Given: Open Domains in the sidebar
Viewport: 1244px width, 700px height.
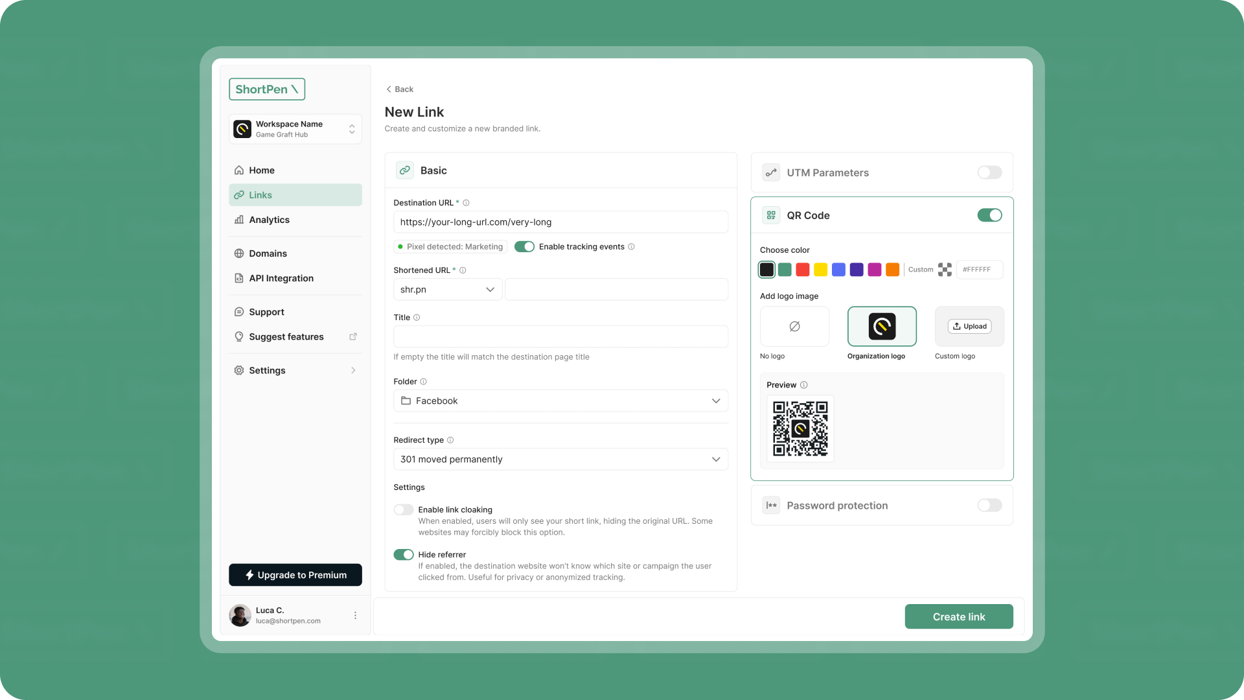Looking at the screenshot, I should (268, 253).
